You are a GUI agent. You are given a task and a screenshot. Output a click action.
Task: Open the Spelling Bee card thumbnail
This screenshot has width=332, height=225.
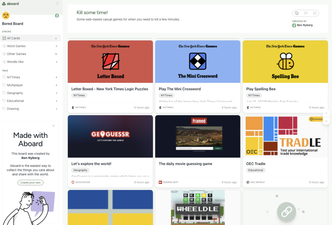pyautogui.click(x=285, y=62)
